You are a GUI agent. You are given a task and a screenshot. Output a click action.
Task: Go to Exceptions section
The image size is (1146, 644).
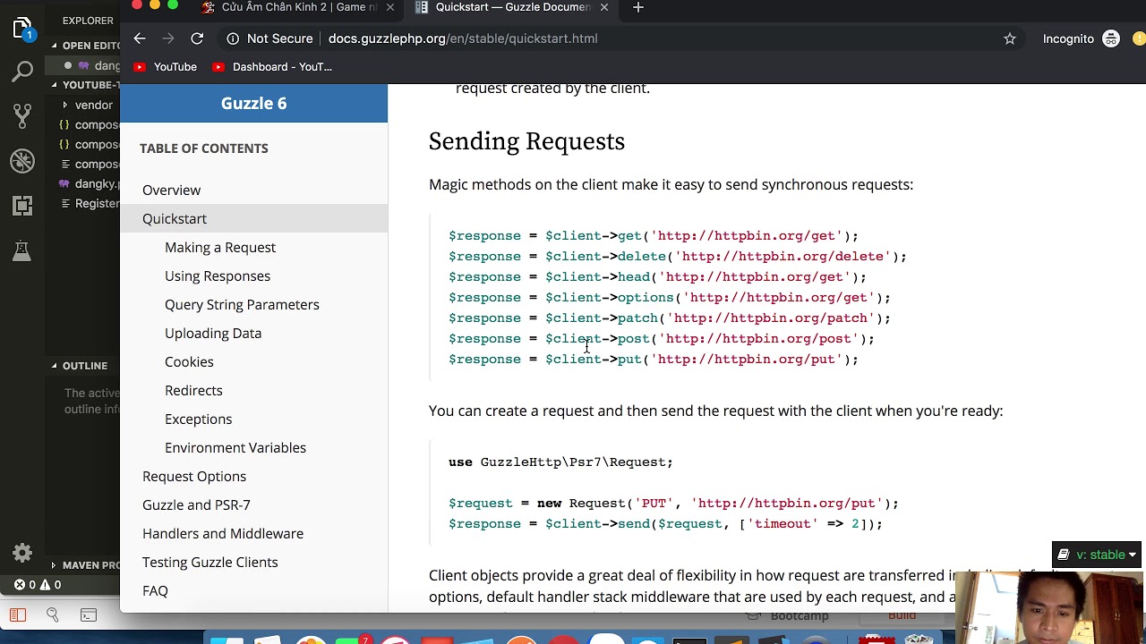(x=198, y=419)
